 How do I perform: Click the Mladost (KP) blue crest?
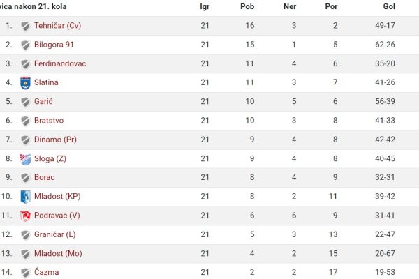[x=25, y=197]
